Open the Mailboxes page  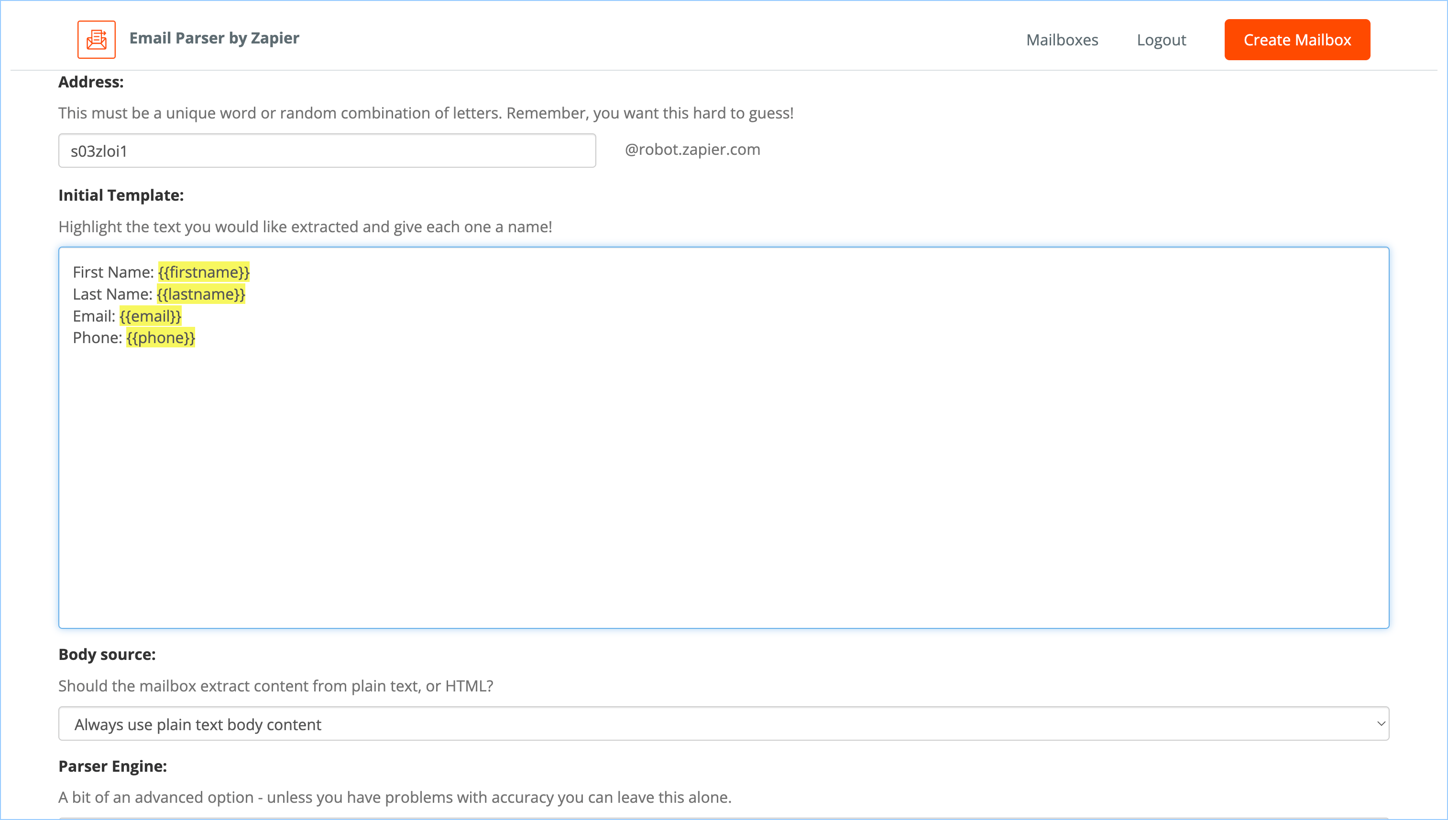coord(1062,40)
